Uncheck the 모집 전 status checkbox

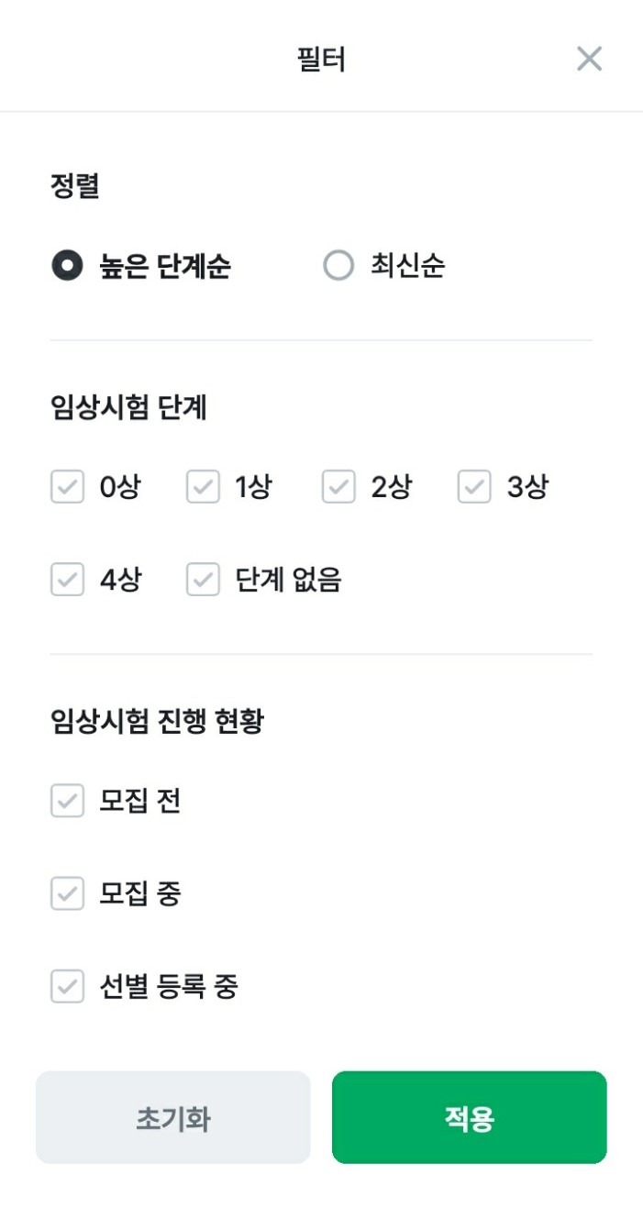click(67, 802)
